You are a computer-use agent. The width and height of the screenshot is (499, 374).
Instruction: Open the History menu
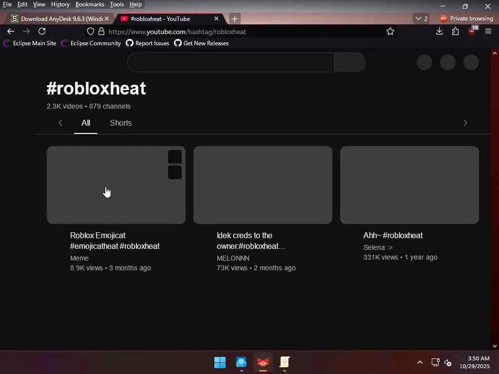coord(60,4)
